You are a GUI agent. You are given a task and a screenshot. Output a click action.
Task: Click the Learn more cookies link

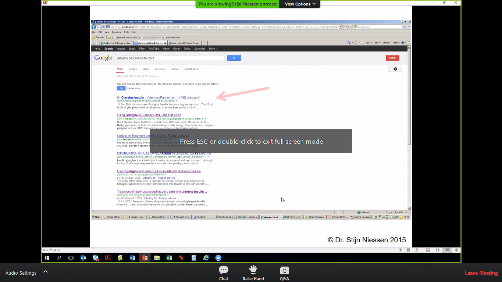click(133, 88)
